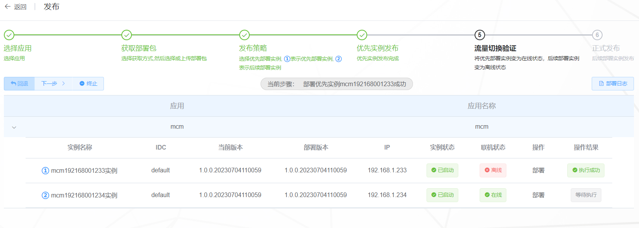
Task: Click the back arrow icon next to 返回
Action: tap(7, 7)
